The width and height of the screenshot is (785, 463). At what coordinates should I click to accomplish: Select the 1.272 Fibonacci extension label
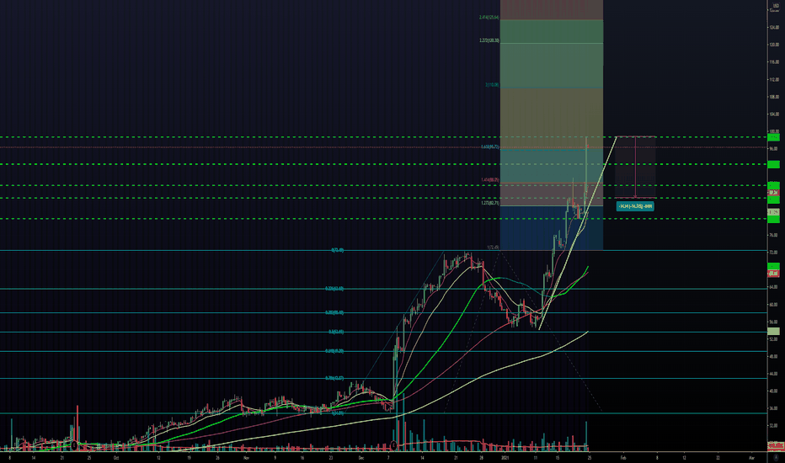[x=489, y=203]
